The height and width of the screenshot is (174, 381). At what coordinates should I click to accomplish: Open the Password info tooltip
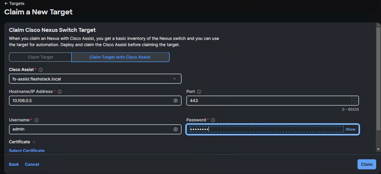pos(213,120)
